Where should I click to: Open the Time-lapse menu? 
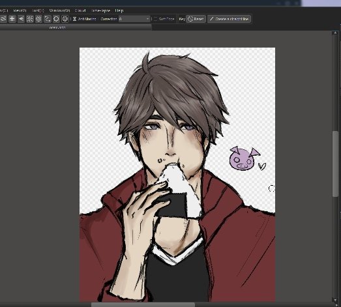[x=100, y=10]
